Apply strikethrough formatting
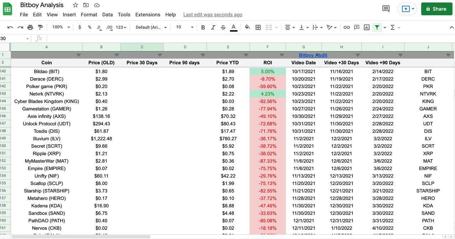The width and height of the screenshot is (455, 239). point(223,27)
